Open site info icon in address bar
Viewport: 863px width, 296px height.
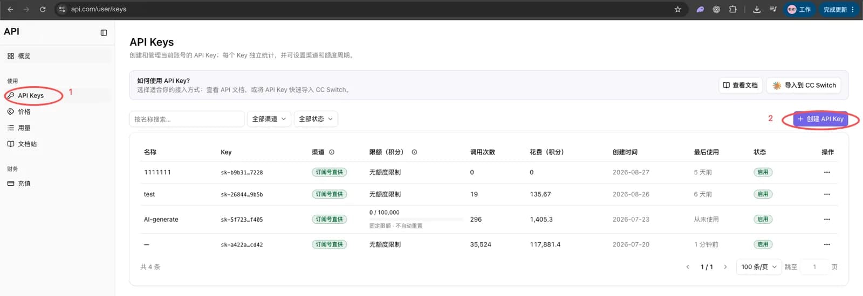point(62,9)
